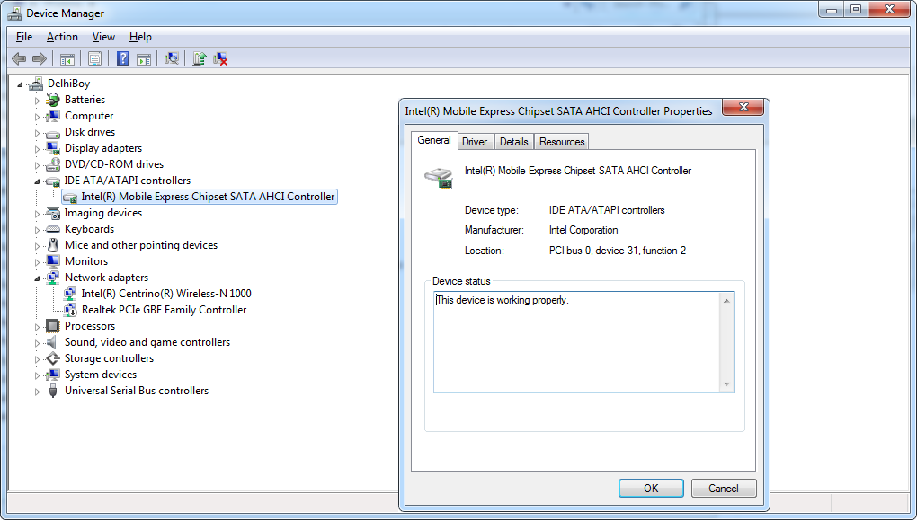Select the Storage controllers tree label
This screenshot has width=917, height=520.
[110, 358]
